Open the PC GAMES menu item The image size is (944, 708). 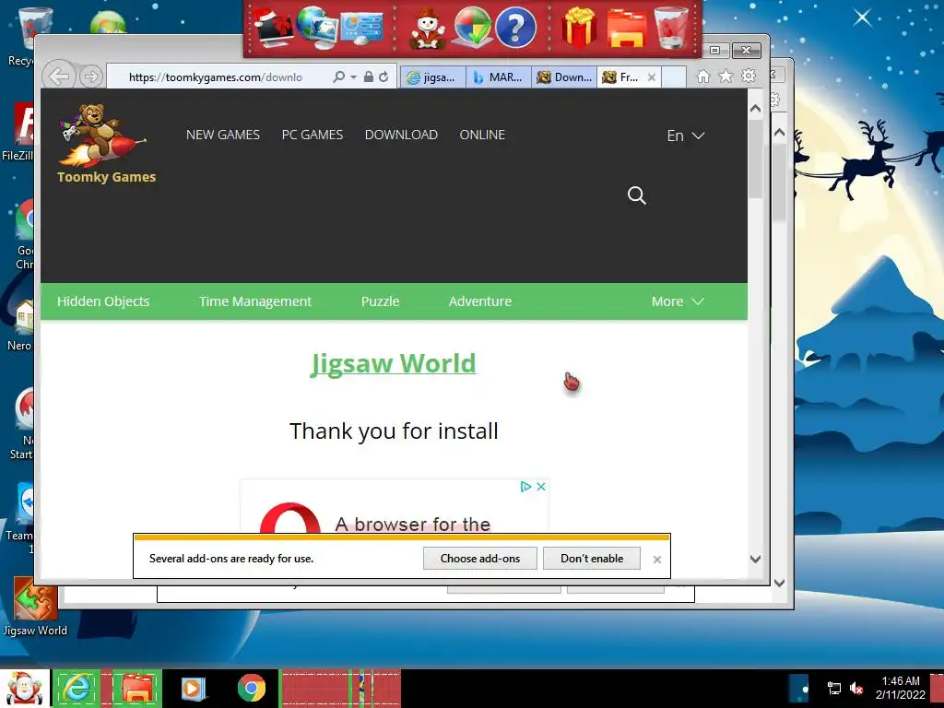(313, 135)
